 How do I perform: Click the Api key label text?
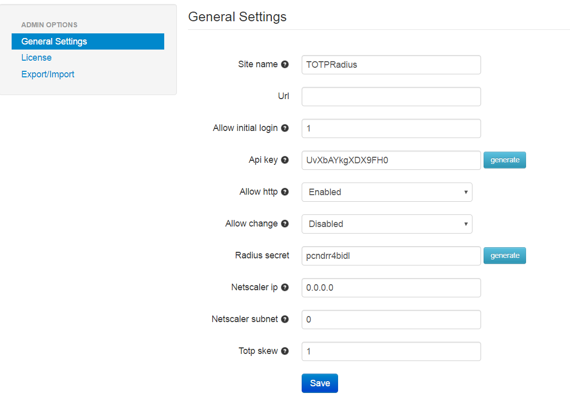(x=263, y=160)
